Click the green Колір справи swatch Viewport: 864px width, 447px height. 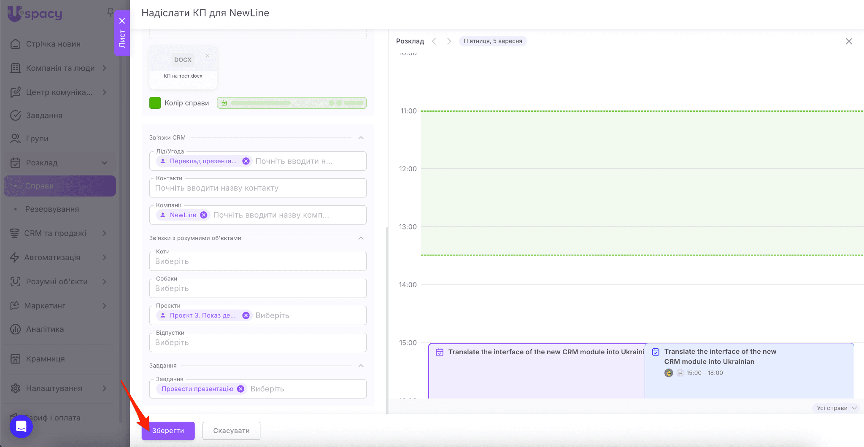click(x=155, y=103)
